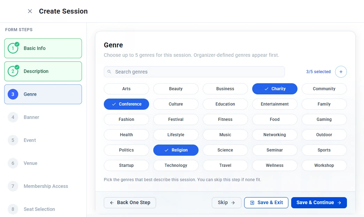Pick the Gaming genre chip

coord(324,119)
